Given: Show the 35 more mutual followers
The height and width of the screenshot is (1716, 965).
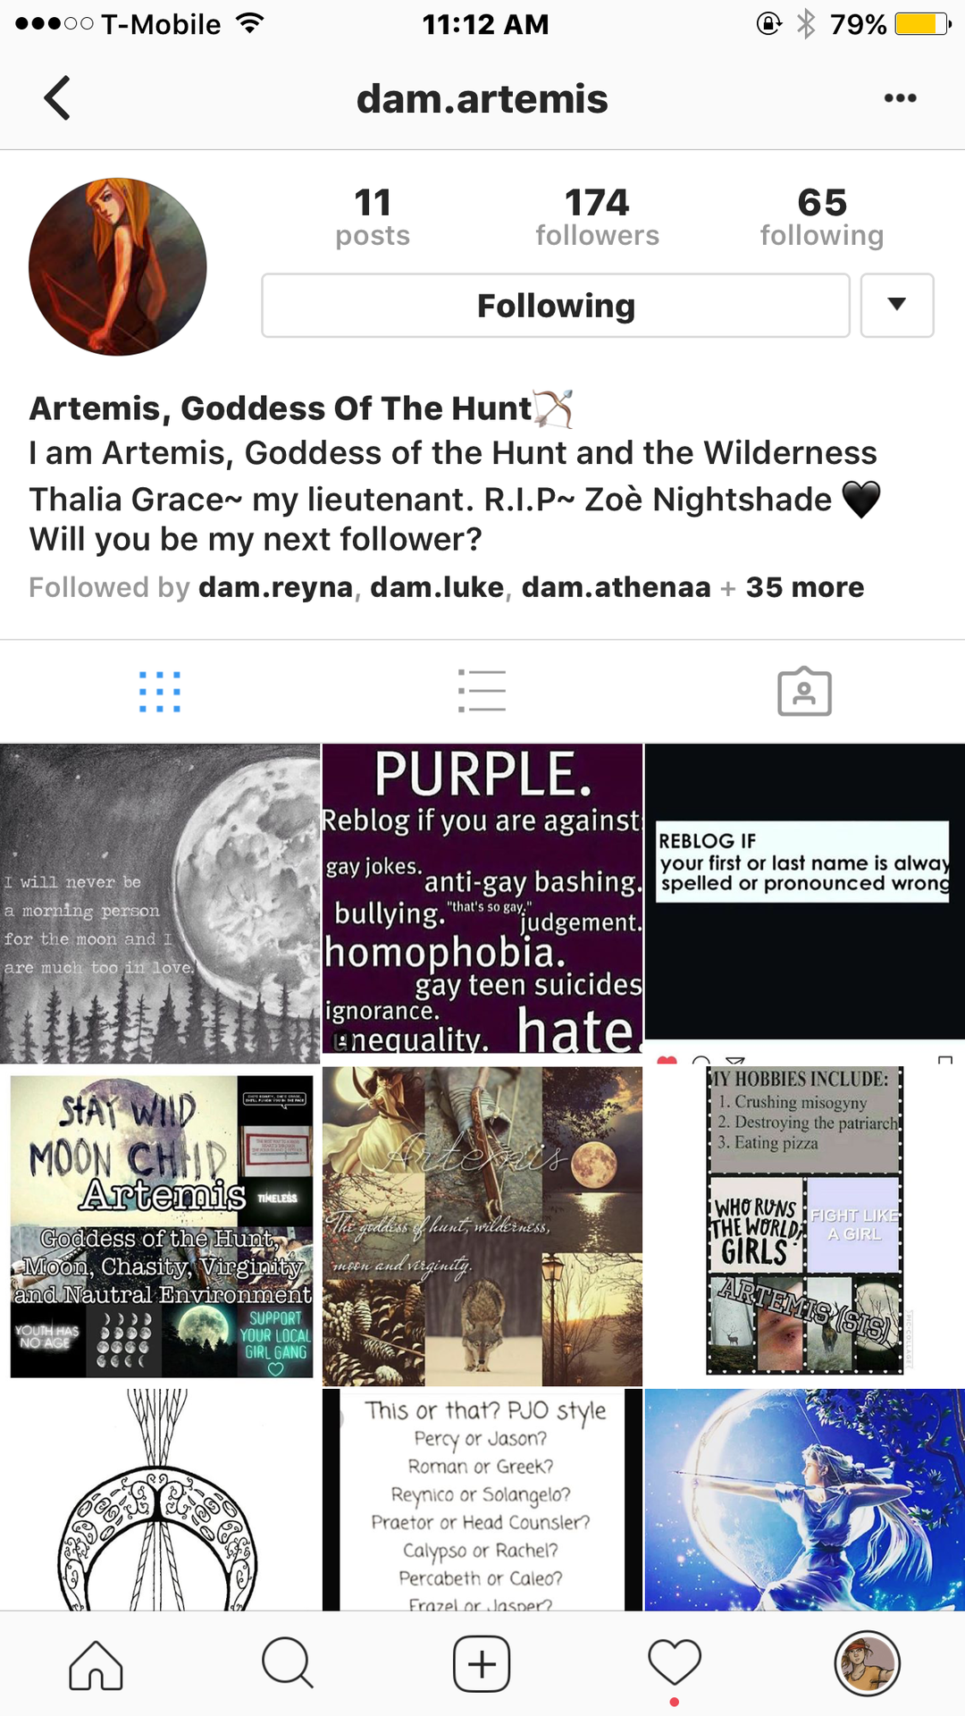Looking at the screenshot, I should pos(805,587).
